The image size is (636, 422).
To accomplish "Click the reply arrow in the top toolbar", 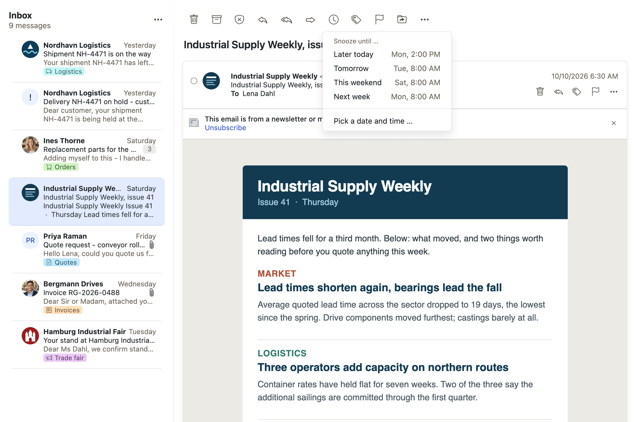I will [x=263, y=20].
